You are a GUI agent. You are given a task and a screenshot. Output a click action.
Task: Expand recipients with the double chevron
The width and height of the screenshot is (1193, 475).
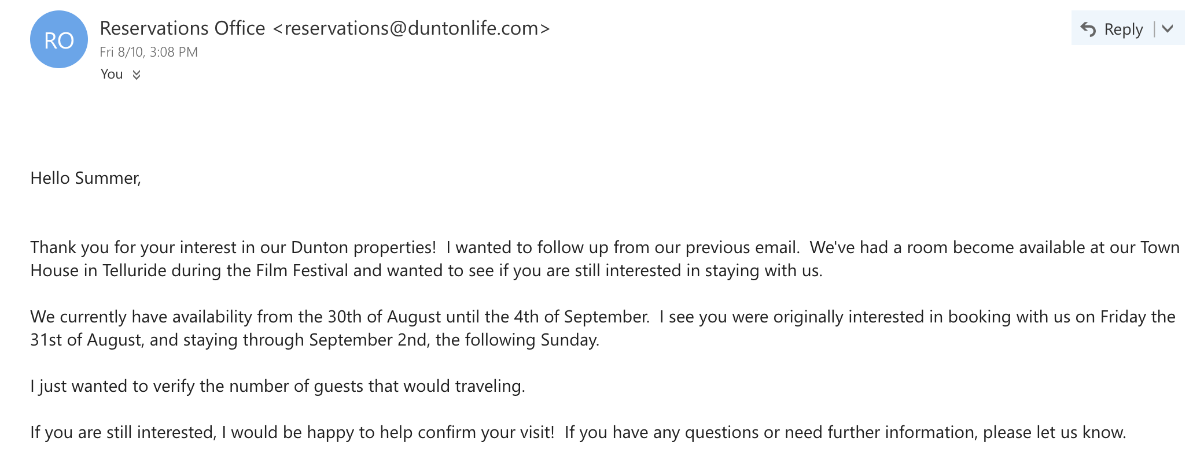[137, 75]
